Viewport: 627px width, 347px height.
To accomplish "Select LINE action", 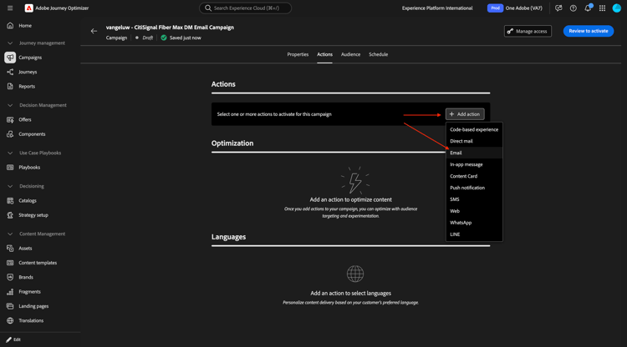I will click(474, 234).
